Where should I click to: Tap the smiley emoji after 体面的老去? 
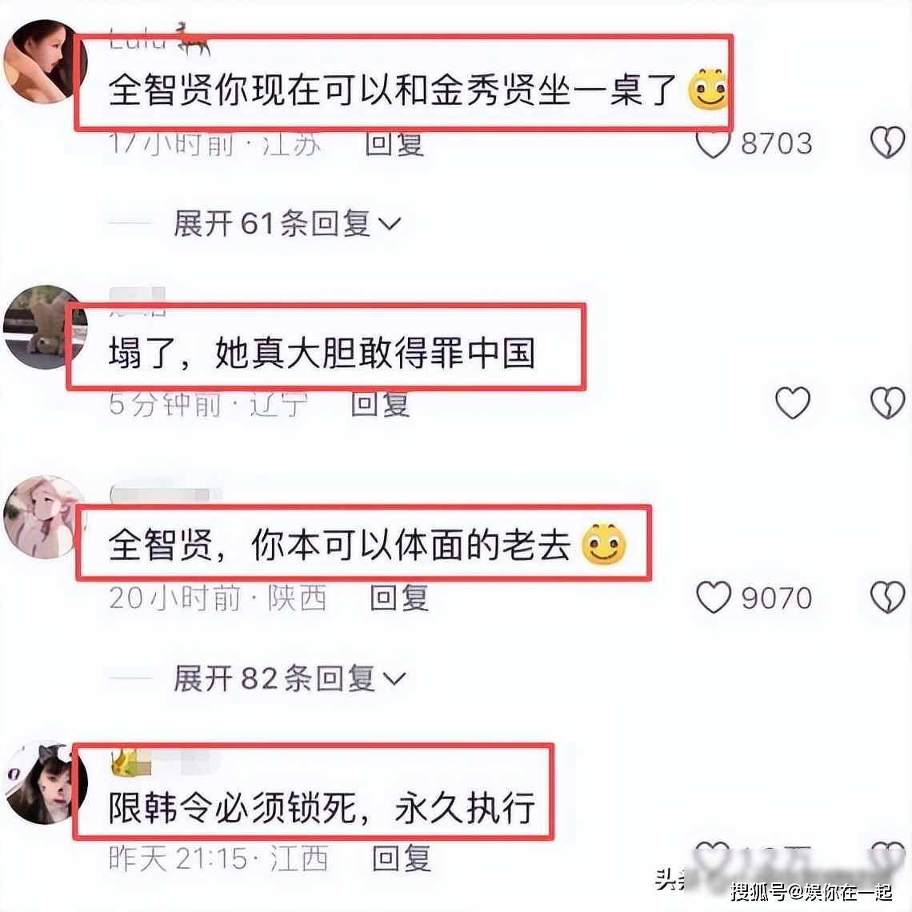(604, 545)
